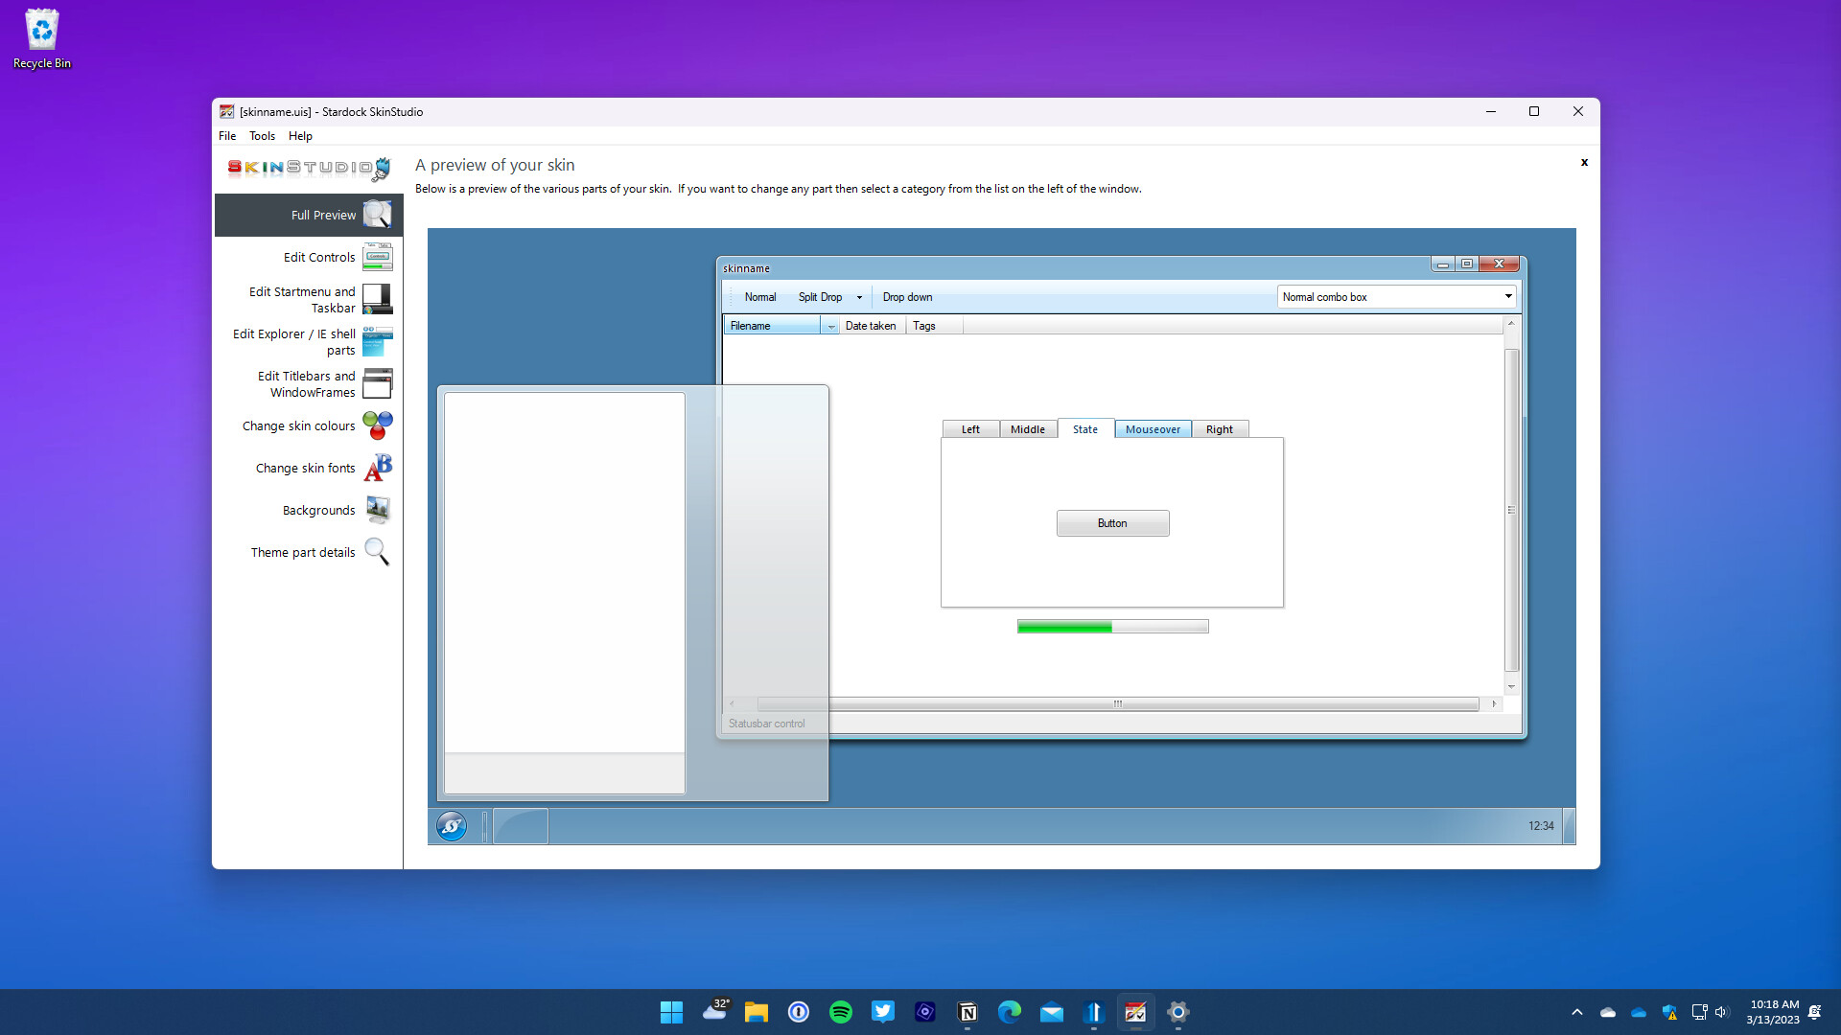Click the Change skin colours icon

tap(377, 425)
